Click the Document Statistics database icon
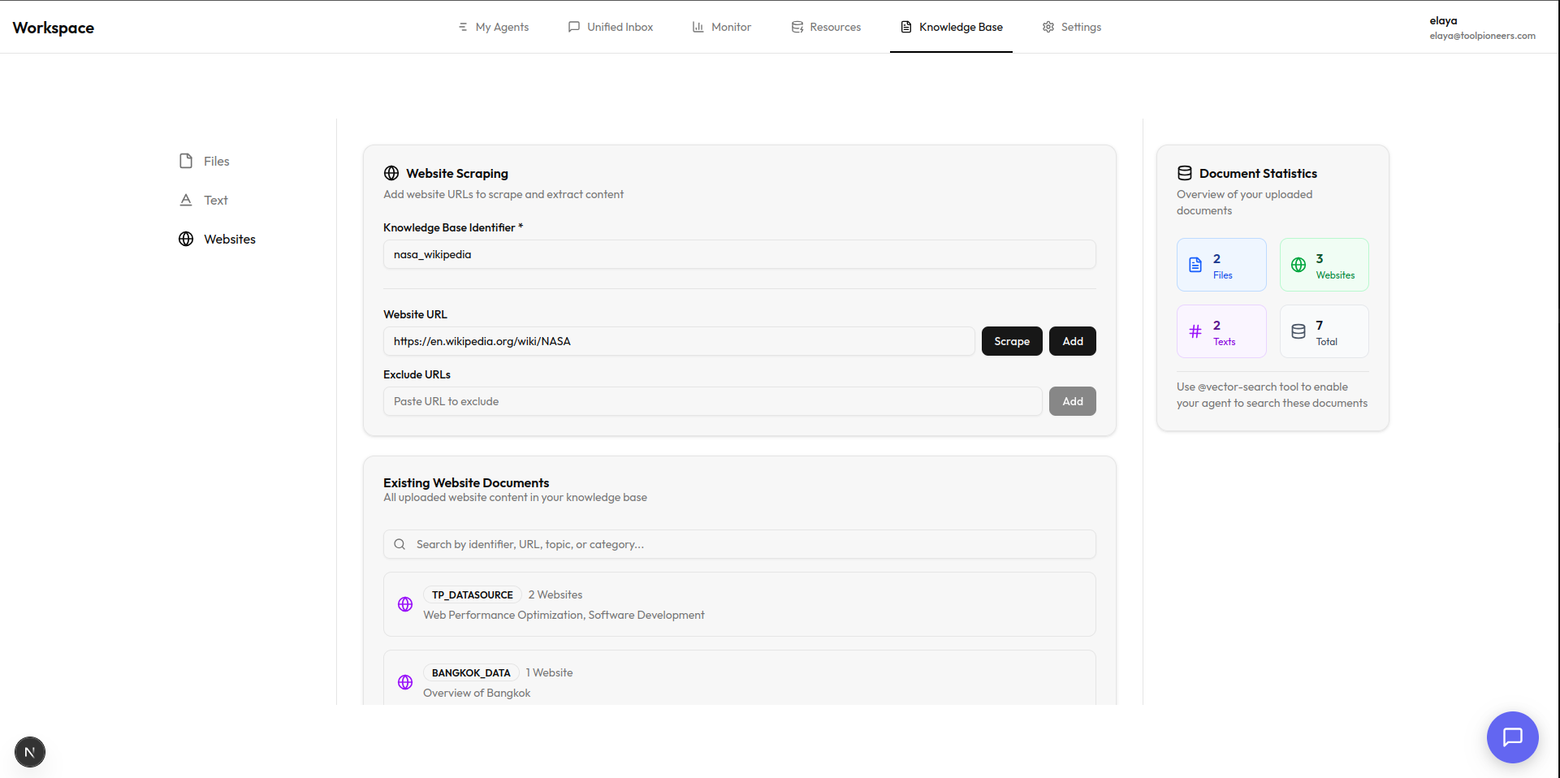 click(1185, 172)
